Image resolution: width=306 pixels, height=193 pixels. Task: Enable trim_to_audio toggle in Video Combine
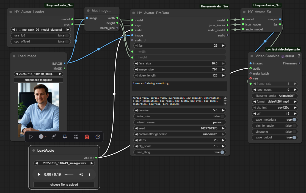(294, 126)
